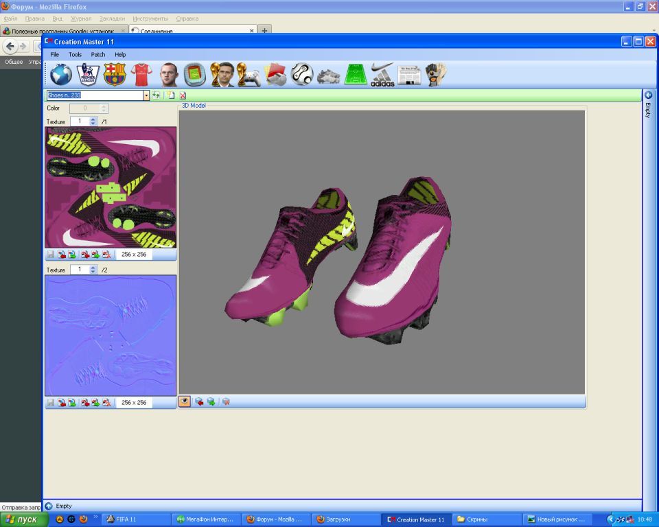659x527 pixels.
Task: Open the Shoes n. 233 dropdown arrow
Action: [x=146, y=95]
